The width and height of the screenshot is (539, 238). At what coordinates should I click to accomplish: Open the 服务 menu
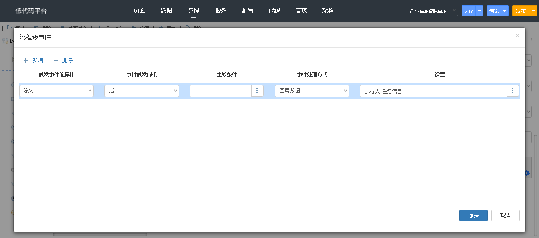point(220,11)
